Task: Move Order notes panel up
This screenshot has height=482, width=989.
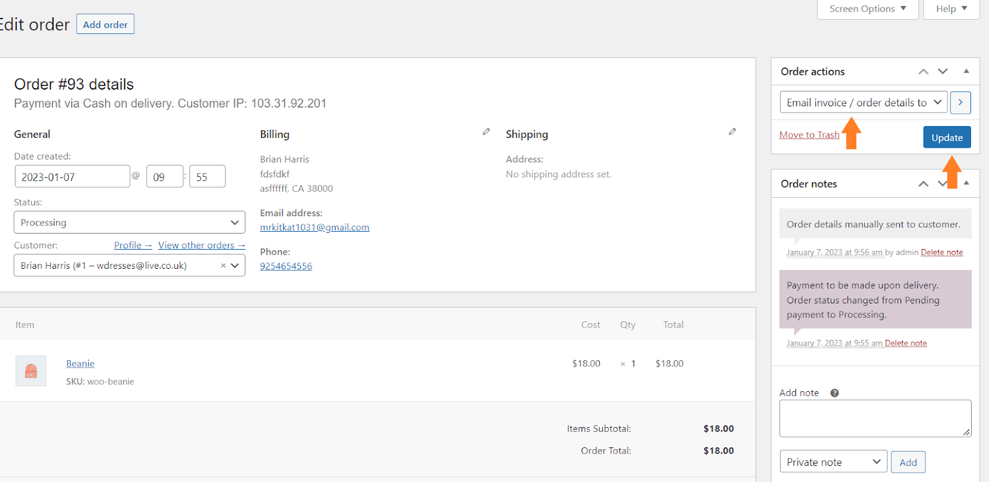Action: pyautogui.click(x=923, y=184)
